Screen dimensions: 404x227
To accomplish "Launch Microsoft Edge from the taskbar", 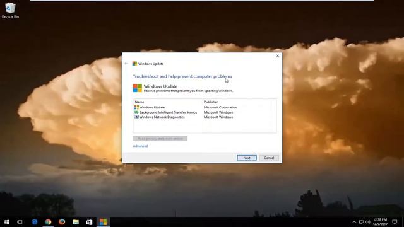I will (35, 222).
